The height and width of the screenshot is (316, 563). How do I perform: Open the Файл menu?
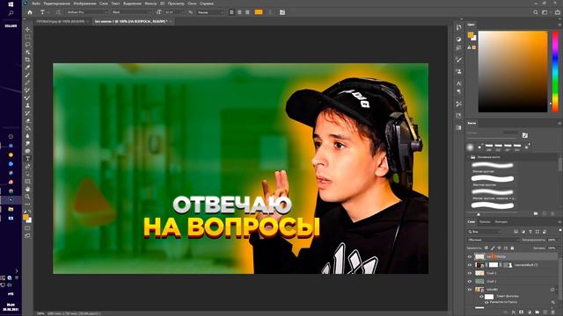click(x=36, y=4)
